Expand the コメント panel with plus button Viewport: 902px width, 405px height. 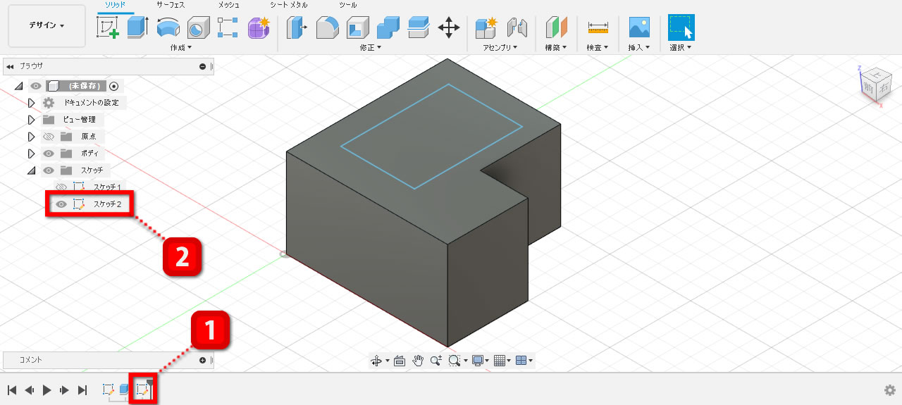click(203, 360)
